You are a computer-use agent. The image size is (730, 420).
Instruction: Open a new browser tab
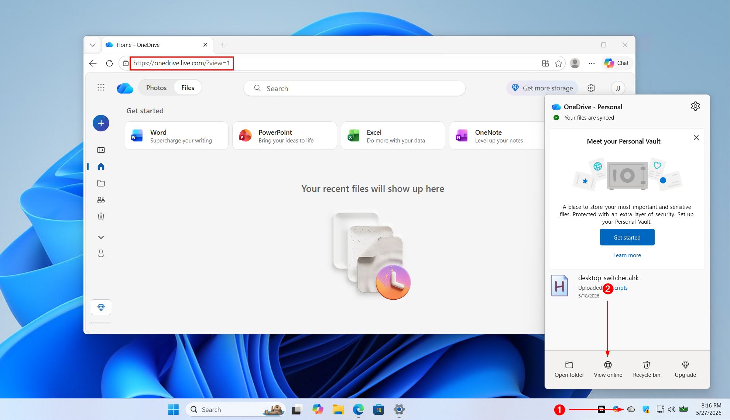tap(222, 45)
